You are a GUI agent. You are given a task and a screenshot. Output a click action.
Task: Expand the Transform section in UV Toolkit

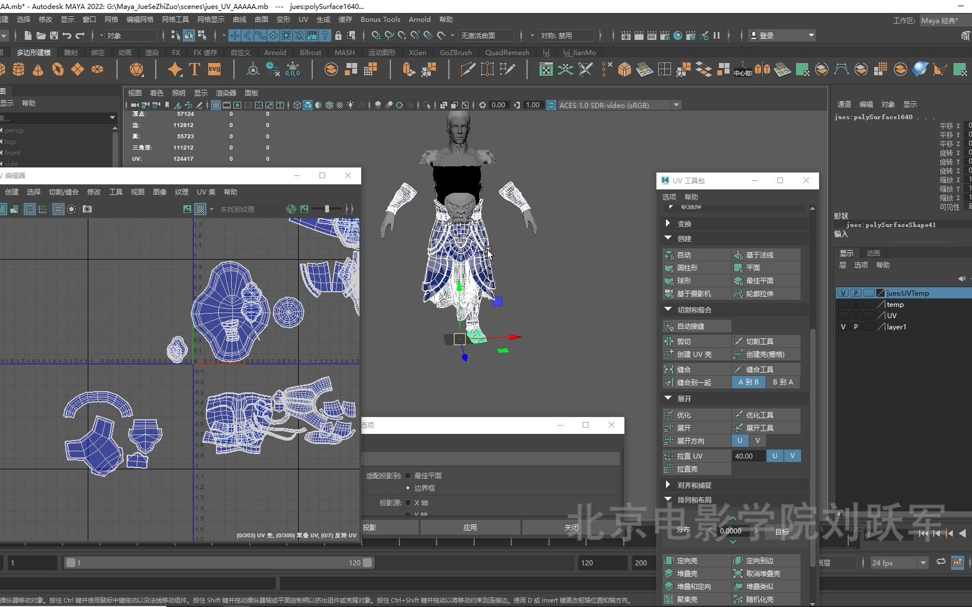pyautogui.click(x=668, y=224)
